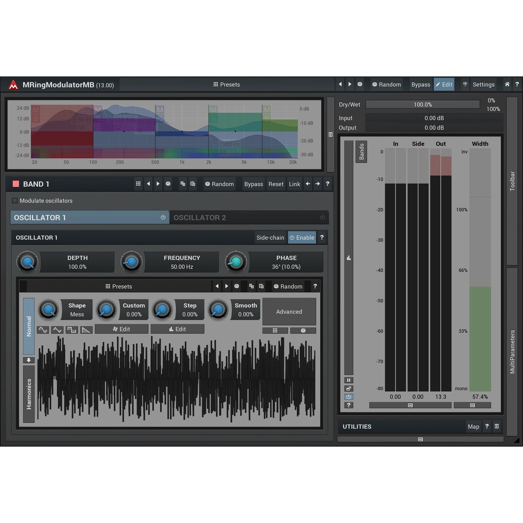Click the next arrow beside Link in Band 1
This screenshot has height=523, width=523.
point(317,184)
